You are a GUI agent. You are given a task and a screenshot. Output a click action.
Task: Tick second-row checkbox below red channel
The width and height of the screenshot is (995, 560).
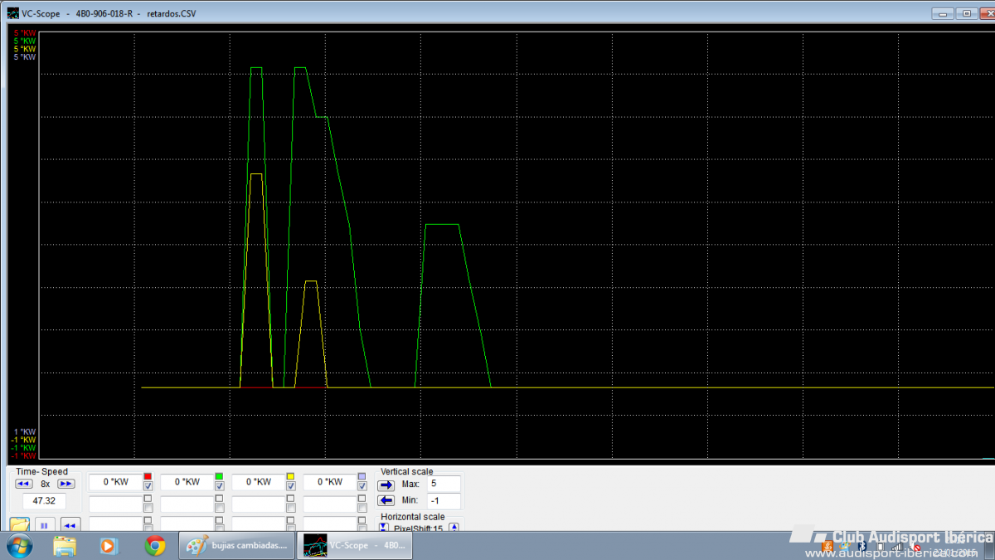tap(148, 508)
